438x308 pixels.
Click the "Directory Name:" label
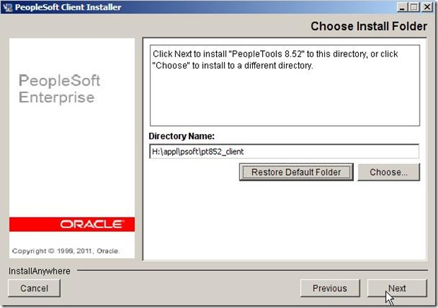click(182, 136)
